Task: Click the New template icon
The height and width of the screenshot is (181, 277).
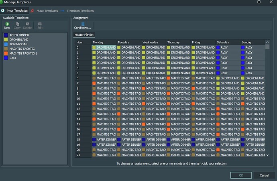Action: tap(7, 24)
